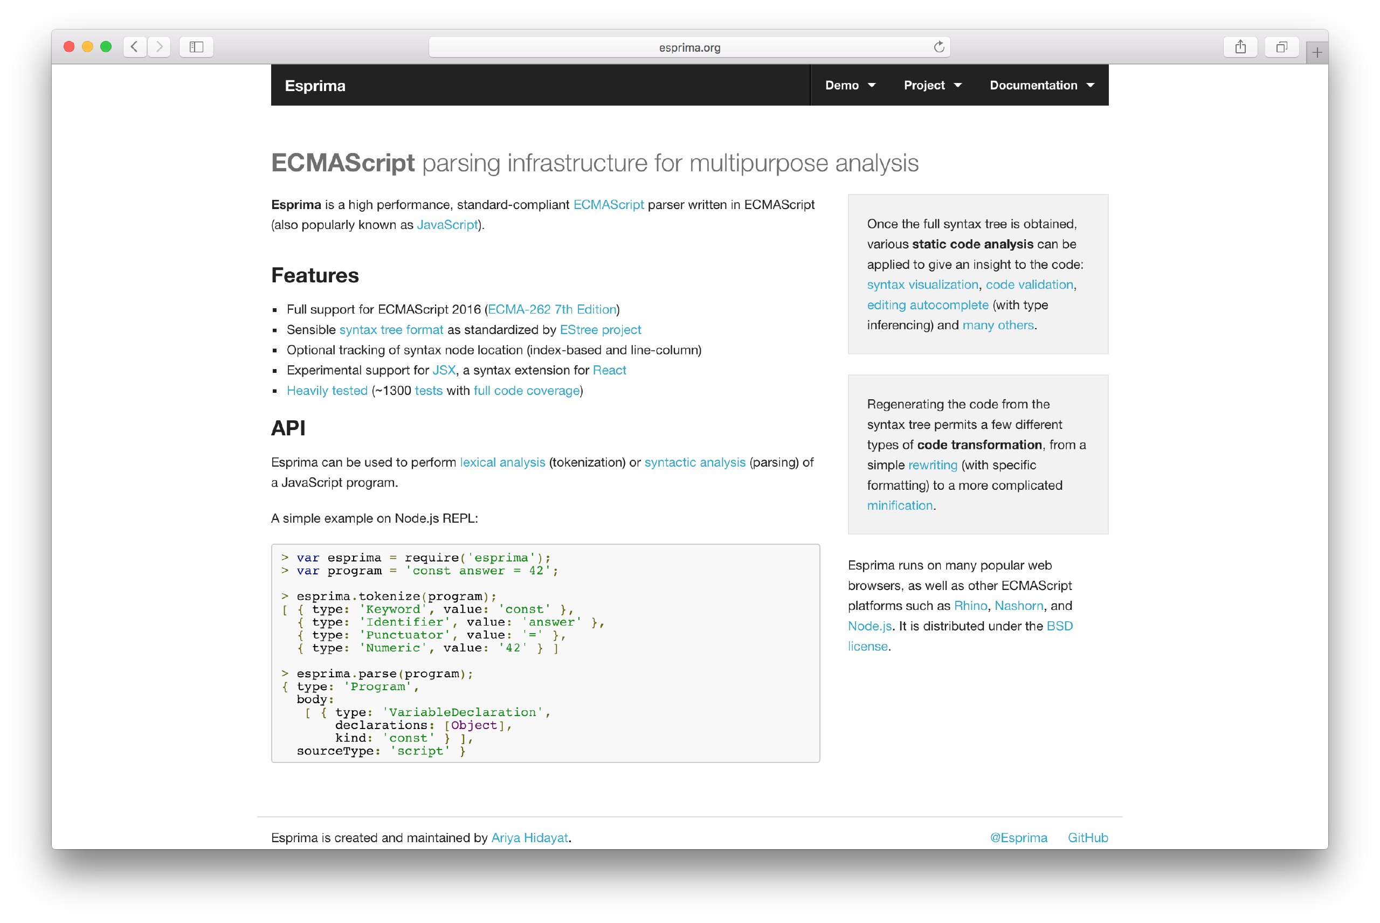The height and width of the screenshot is (923, 1380).
Task: Open the JavaScript link
Action: (447, 225)
